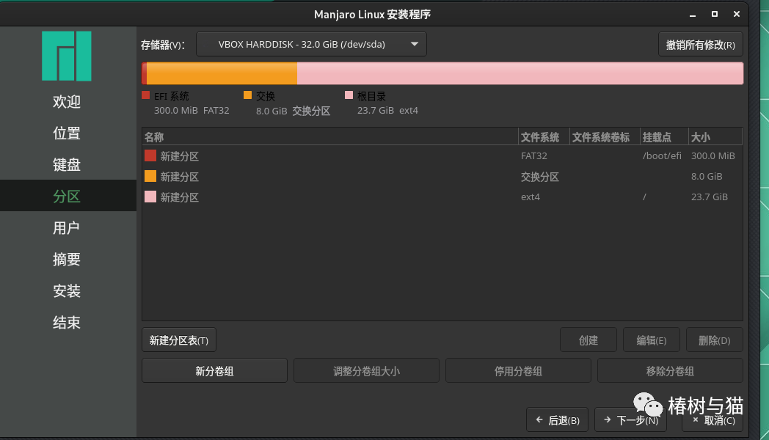
Task: Click the 移除分卷组 button
Action: point(670,371)
